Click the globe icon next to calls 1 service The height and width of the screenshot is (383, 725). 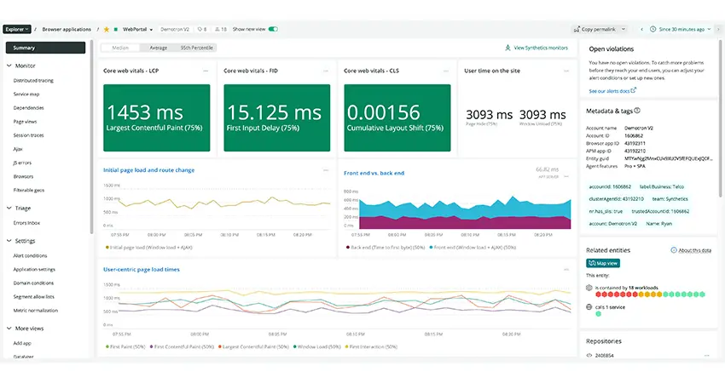tap(589, 307)
